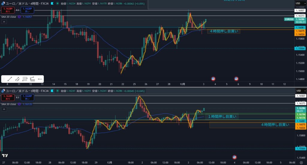Click the TradingView logo in lower chart
This screenshot has height=165, width=307.
click(5, 156)
